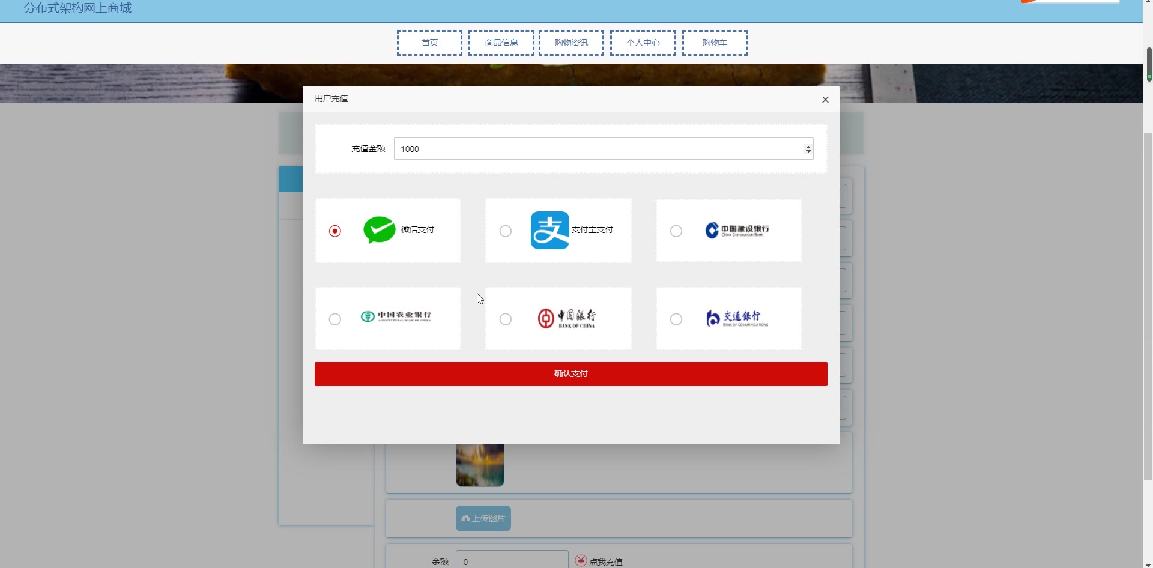Click the Bank of China logo
This screenshot has width=1153, height=568.
[x=566, y=318]
